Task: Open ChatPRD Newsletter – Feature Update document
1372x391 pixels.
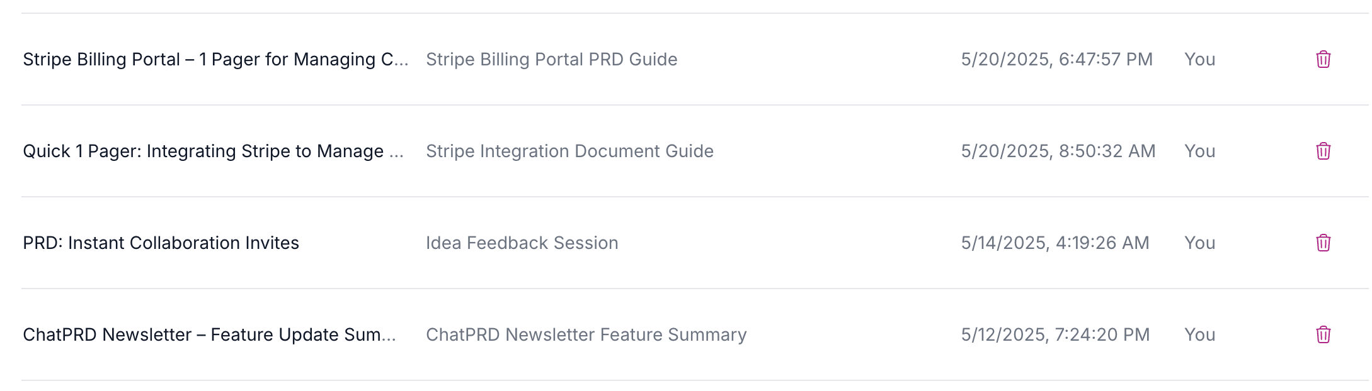Action: 209,334
